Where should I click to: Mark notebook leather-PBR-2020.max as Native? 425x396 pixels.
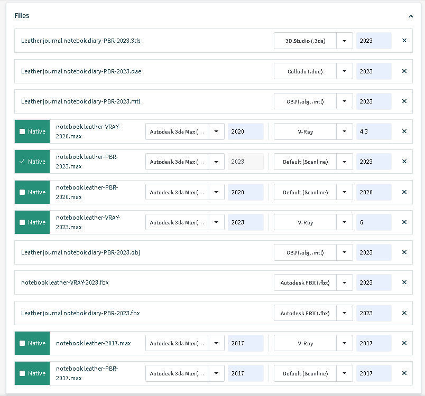pos(22,192)
